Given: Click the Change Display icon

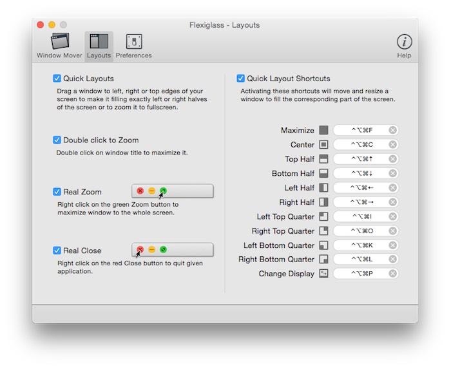Looking at the screenshot, I should click(x=323, y=273).
